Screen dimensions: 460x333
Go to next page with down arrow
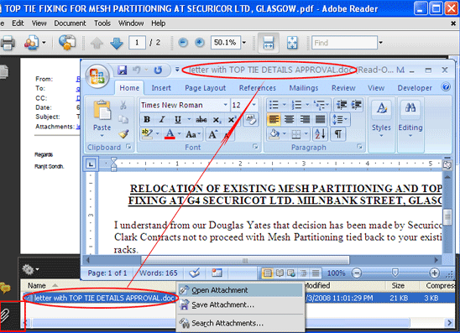(116, 43)
